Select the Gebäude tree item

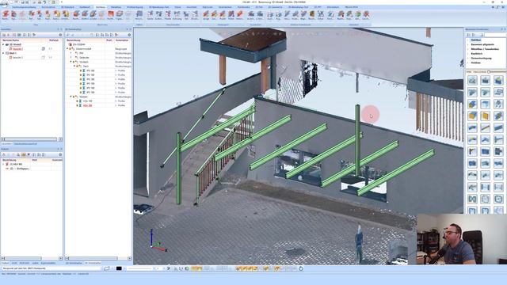(84, 58)
